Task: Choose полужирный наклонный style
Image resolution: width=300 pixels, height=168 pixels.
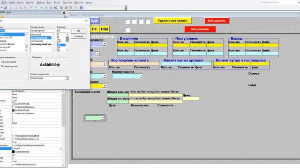Action: pyautogui.click(x=41, y=44)
